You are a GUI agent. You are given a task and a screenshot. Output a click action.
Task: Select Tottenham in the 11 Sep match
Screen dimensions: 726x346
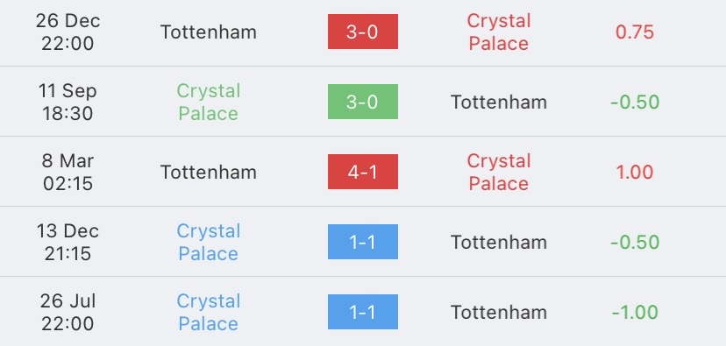499,102
